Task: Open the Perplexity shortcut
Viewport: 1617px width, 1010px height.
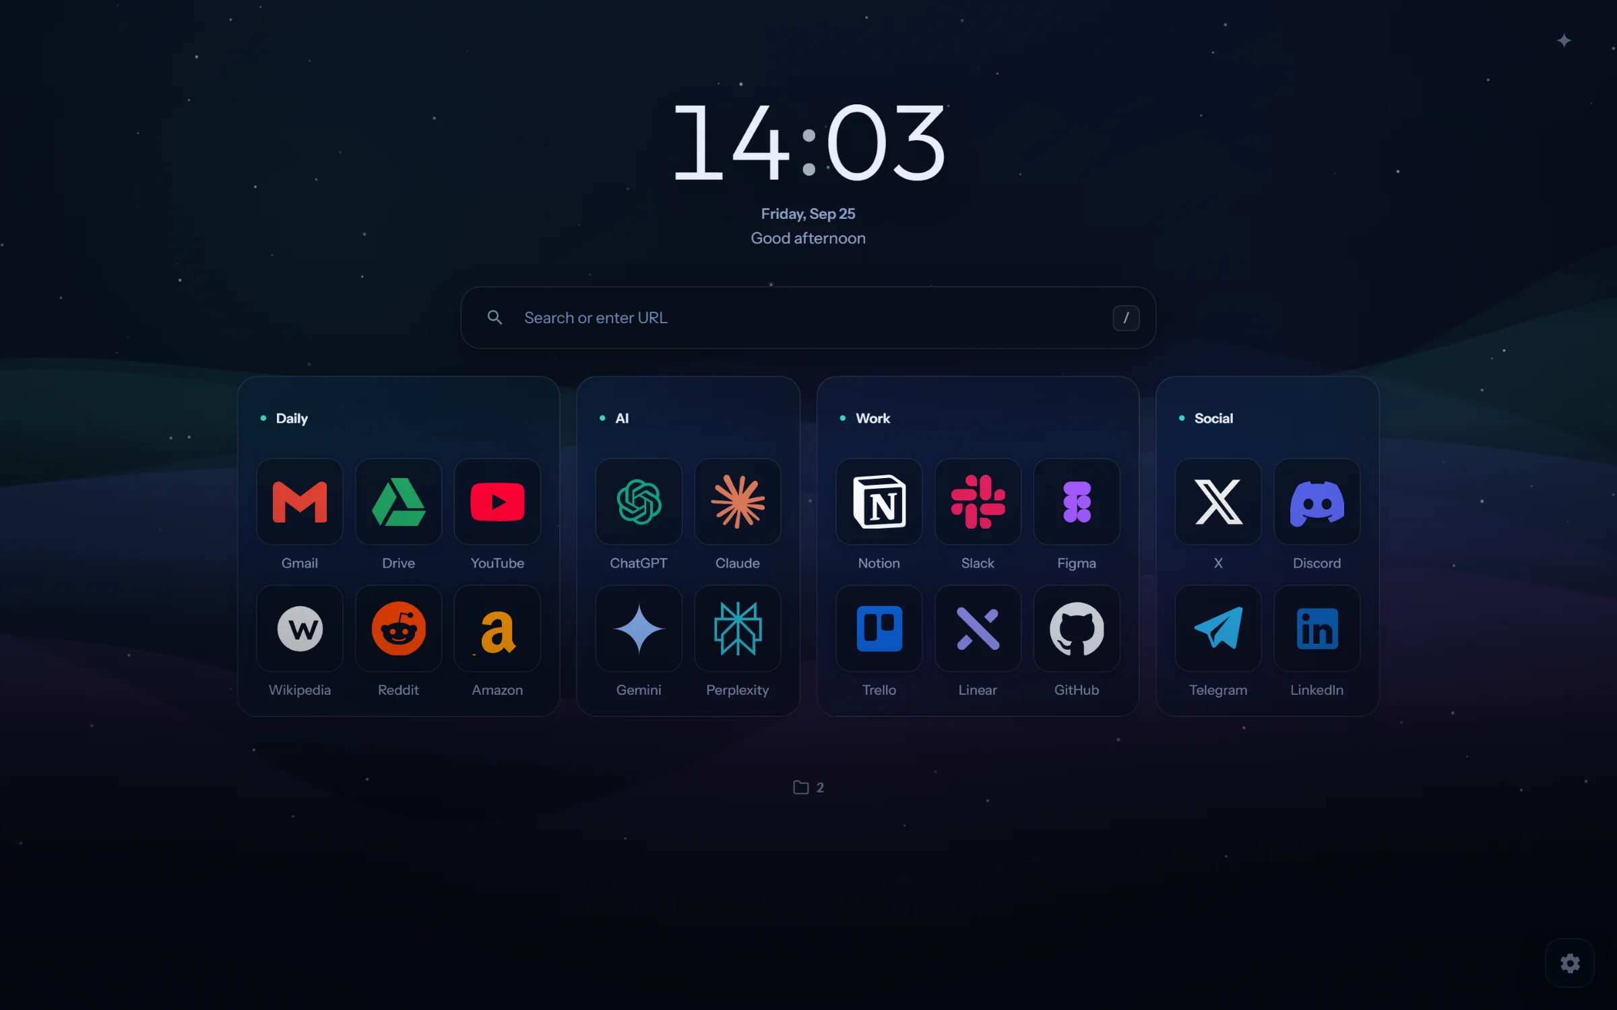Action: pos(738,628)
